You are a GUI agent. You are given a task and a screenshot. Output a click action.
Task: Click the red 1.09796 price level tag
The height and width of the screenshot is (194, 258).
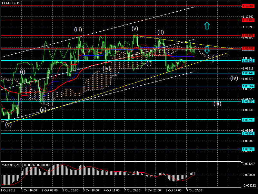point(248,48)
